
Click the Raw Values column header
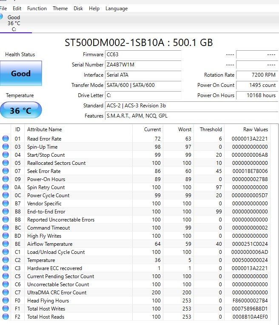click(248, 129)
